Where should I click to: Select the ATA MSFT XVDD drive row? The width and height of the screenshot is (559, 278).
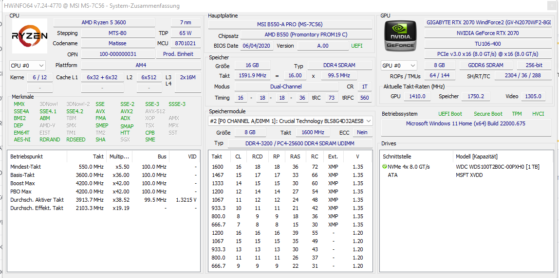(x=466, y=175)
